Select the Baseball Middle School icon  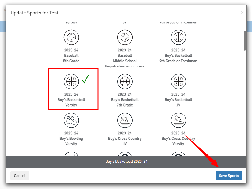[x=125, y=37]
